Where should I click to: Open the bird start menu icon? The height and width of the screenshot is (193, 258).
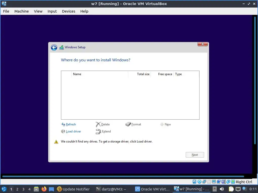[x=4, y=189]
